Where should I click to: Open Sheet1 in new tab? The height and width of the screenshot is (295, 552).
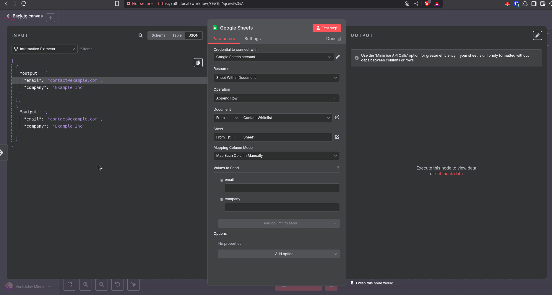click(x=337, y=137)
